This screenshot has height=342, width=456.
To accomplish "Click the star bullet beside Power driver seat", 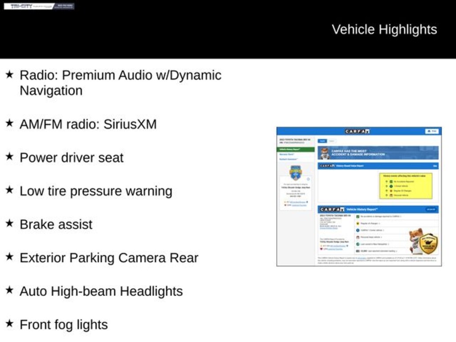I will click(x=9, y=157).
